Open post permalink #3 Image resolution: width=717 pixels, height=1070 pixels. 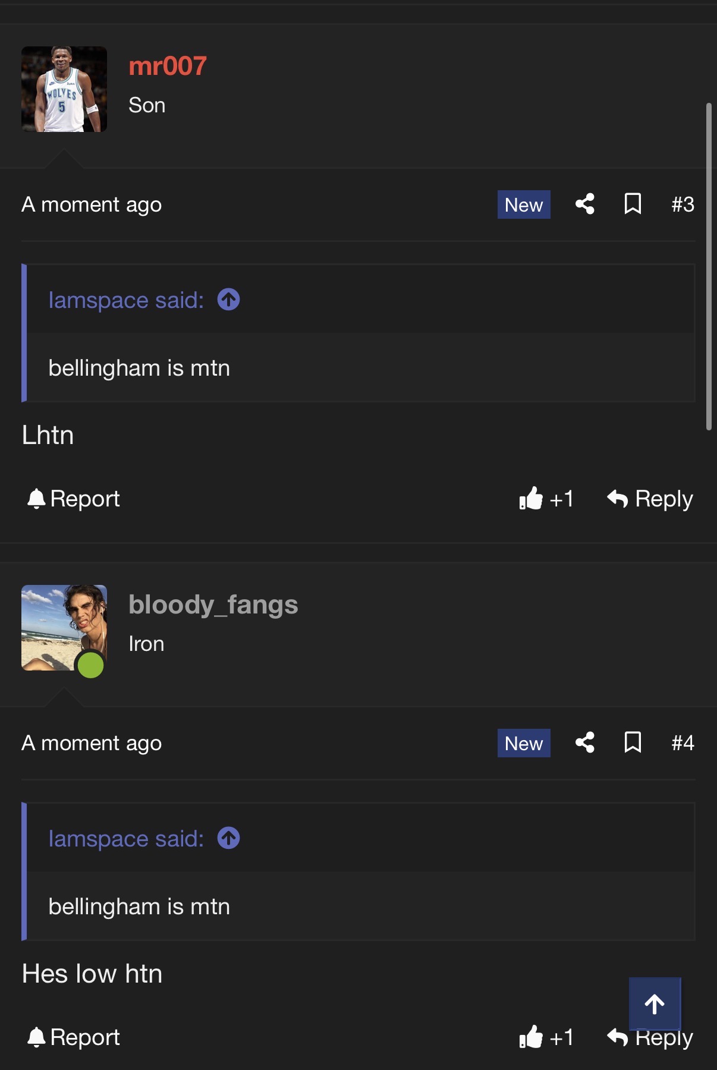(683, 204)
